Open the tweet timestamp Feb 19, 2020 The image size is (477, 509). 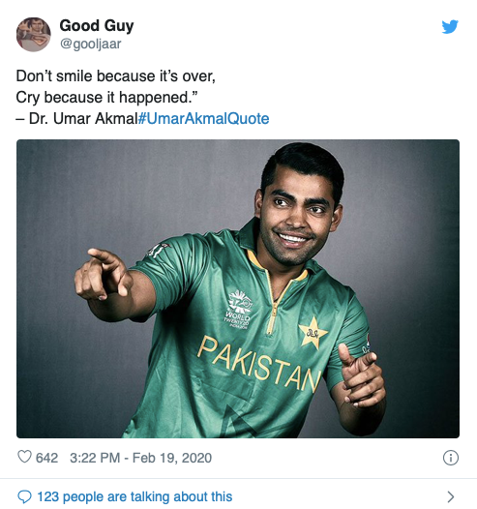pyautogui.click(x=140, y=458)
